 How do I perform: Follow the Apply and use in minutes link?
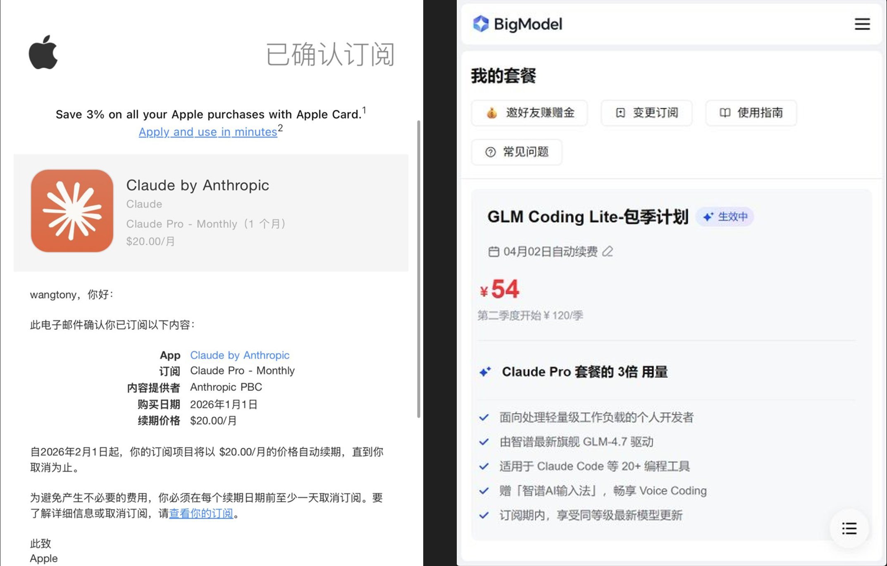pos(207,132)
